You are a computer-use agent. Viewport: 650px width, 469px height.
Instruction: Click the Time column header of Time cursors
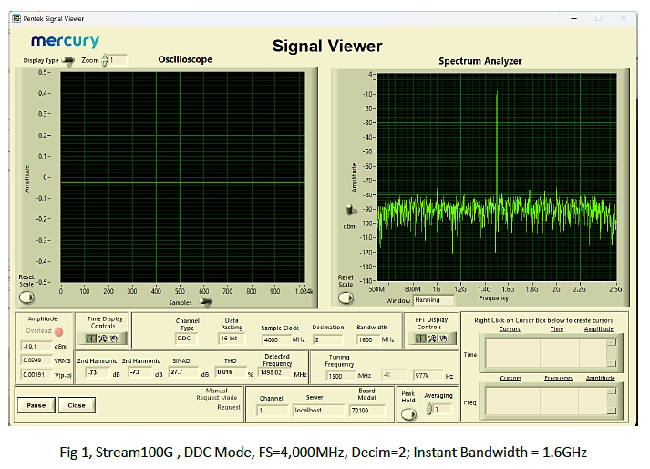(556, 329)
